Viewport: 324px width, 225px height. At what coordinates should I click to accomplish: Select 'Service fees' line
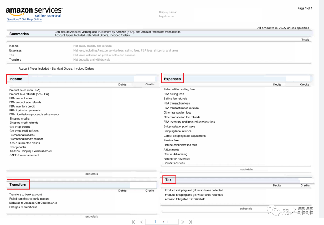pyautogui.click(x=171, y=140)
